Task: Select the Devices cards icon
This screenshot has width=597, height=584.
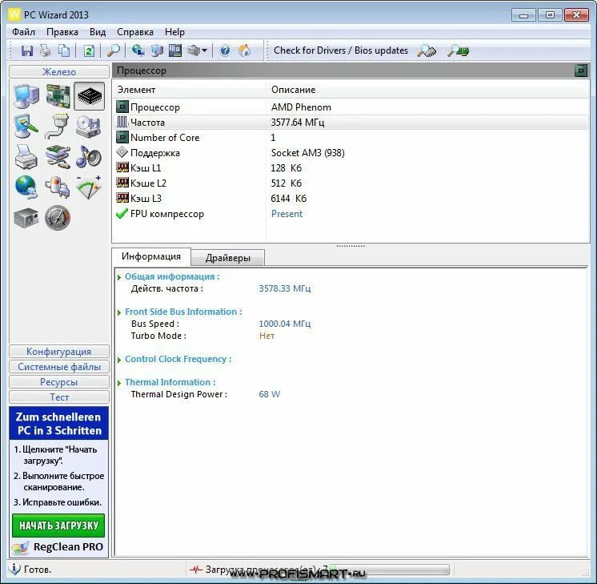Action: pyautogui.click(x=58, y=157)
